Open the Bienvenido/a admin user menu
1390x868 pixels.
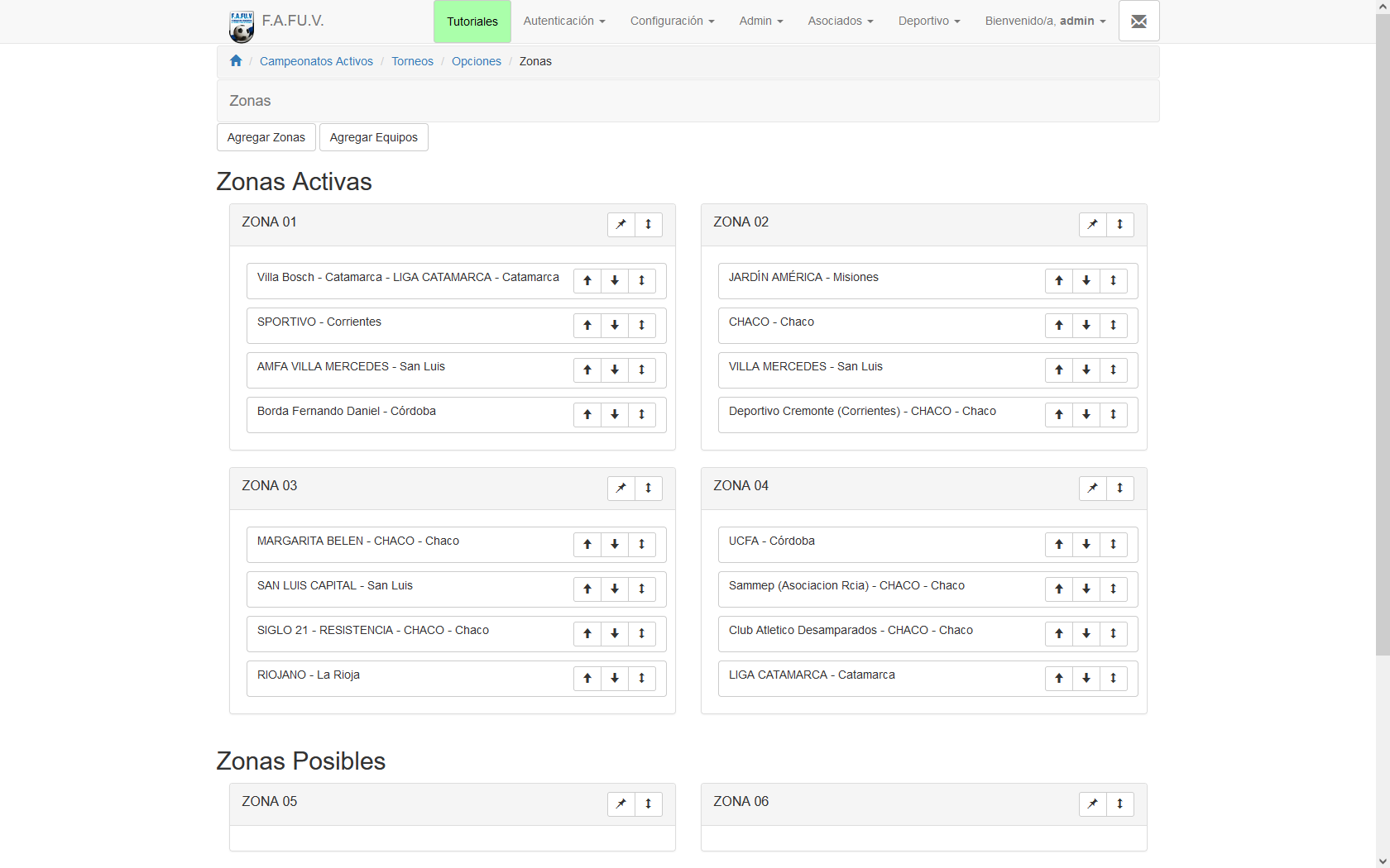tap(1044, 21)
